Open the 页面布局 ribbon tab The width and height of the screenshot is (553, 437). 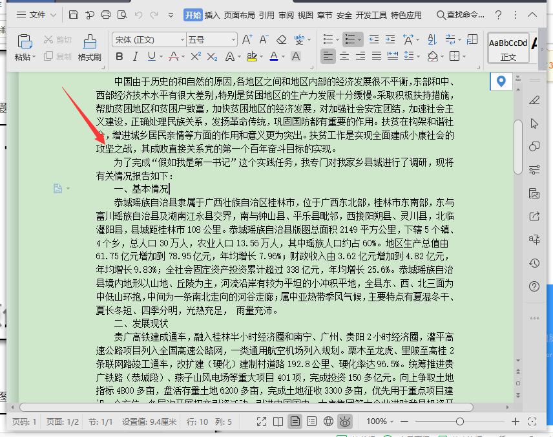point(239,15)
